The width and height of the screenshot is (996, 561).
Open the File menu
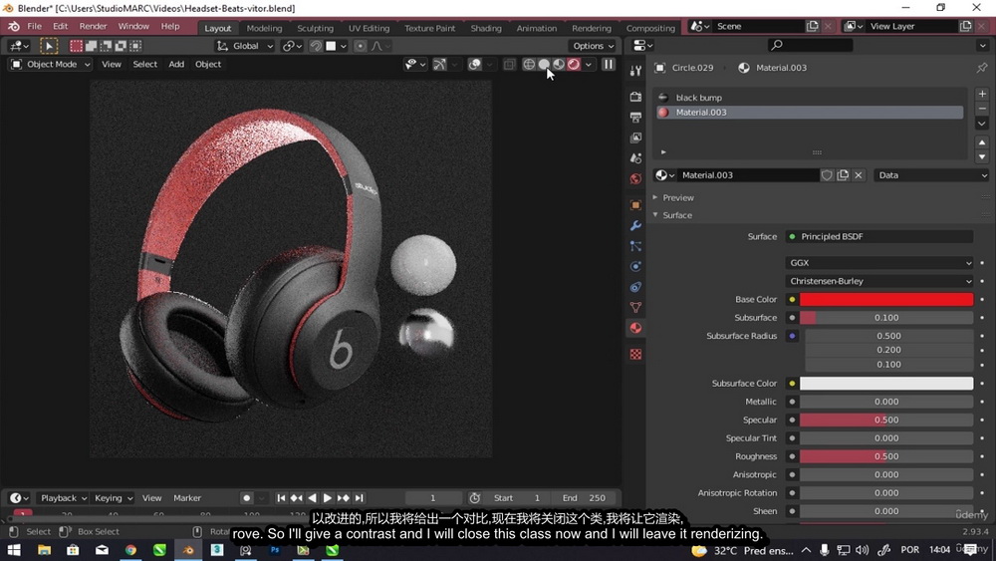[x=34, y=27]
